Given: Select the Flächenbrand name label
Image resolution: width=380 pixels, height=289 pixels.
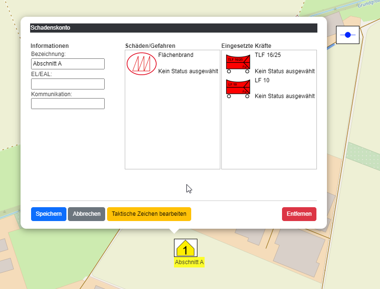Looking at the screenshot, I should (x=175, y=55).
